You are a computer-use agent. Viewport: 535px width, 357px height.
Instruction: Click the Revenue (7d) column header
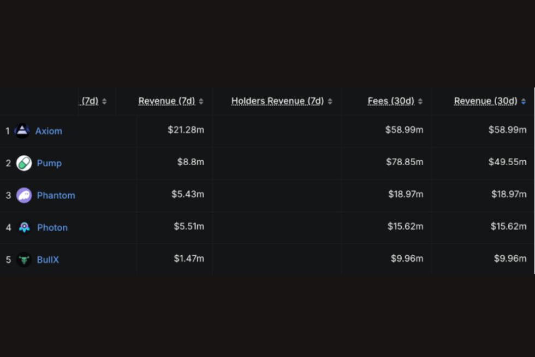167,101
